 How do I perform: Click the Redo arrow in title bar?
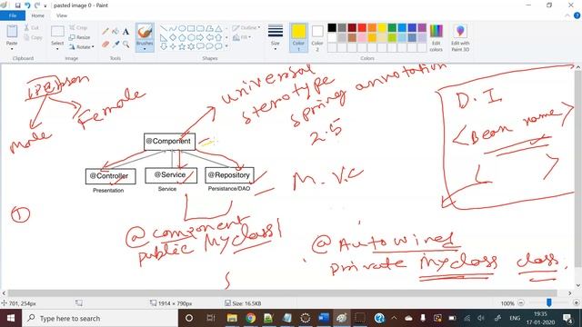click(x=36, y=5)
